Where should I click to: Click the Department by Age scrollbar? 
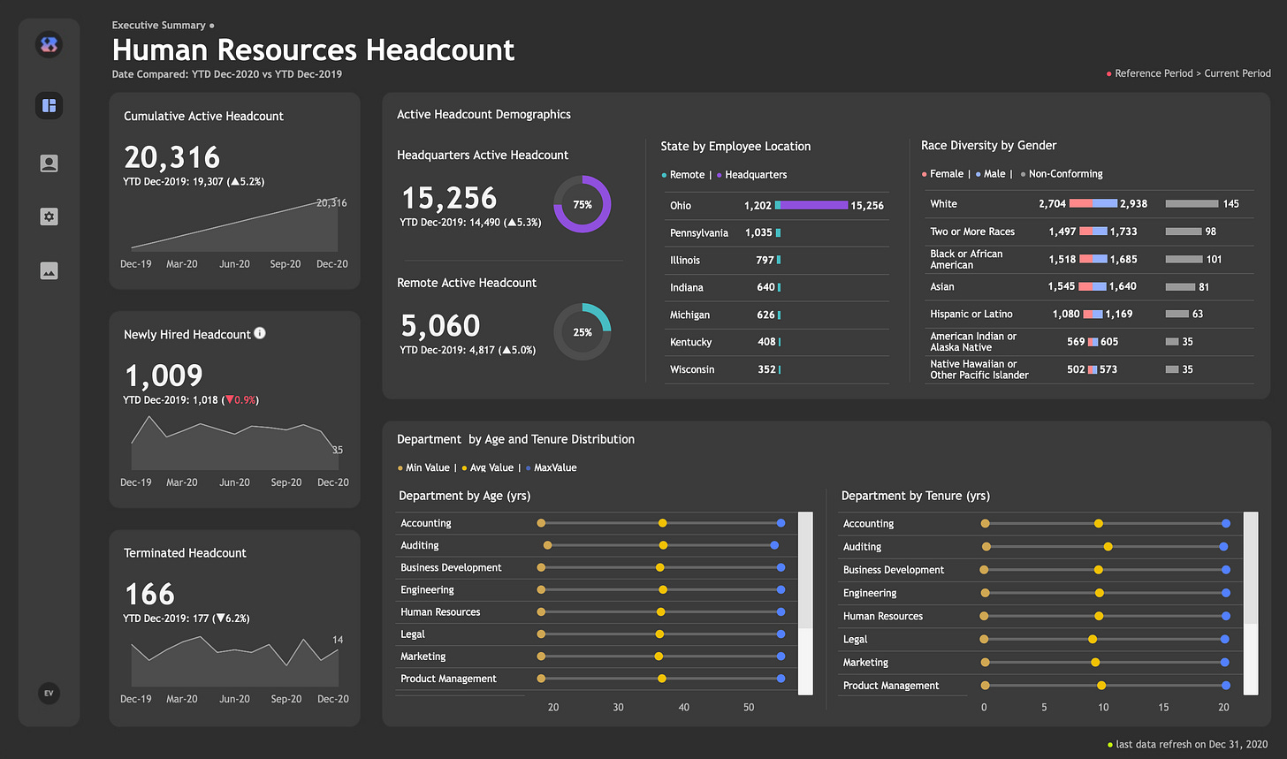click(x=805, y=570)
